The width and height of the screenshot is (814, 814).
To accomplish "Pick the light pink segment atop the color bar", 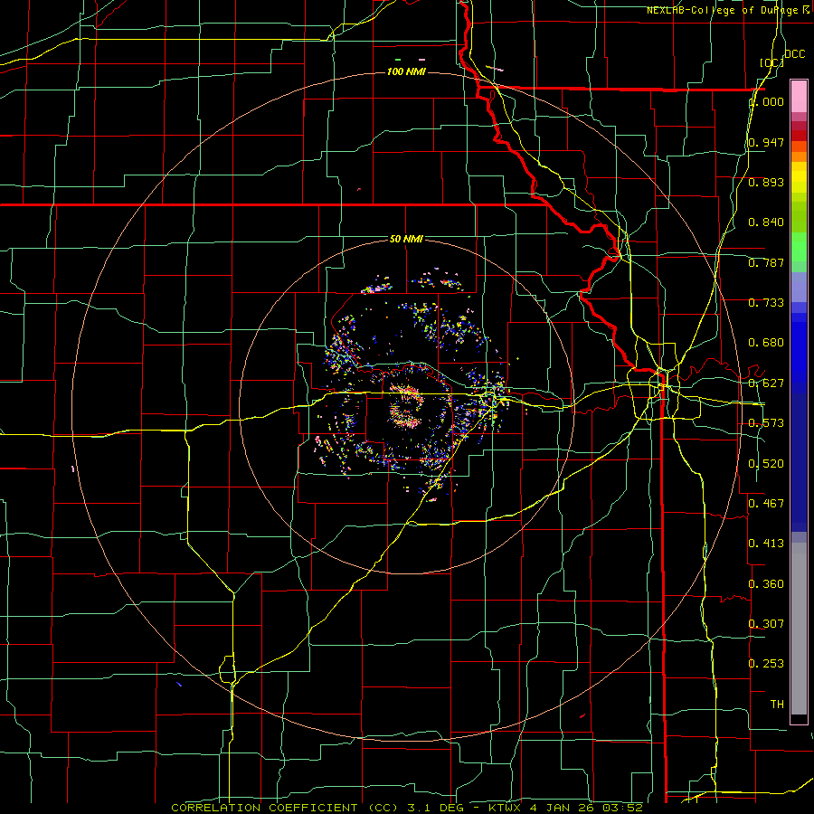I will tap(799, 96).
